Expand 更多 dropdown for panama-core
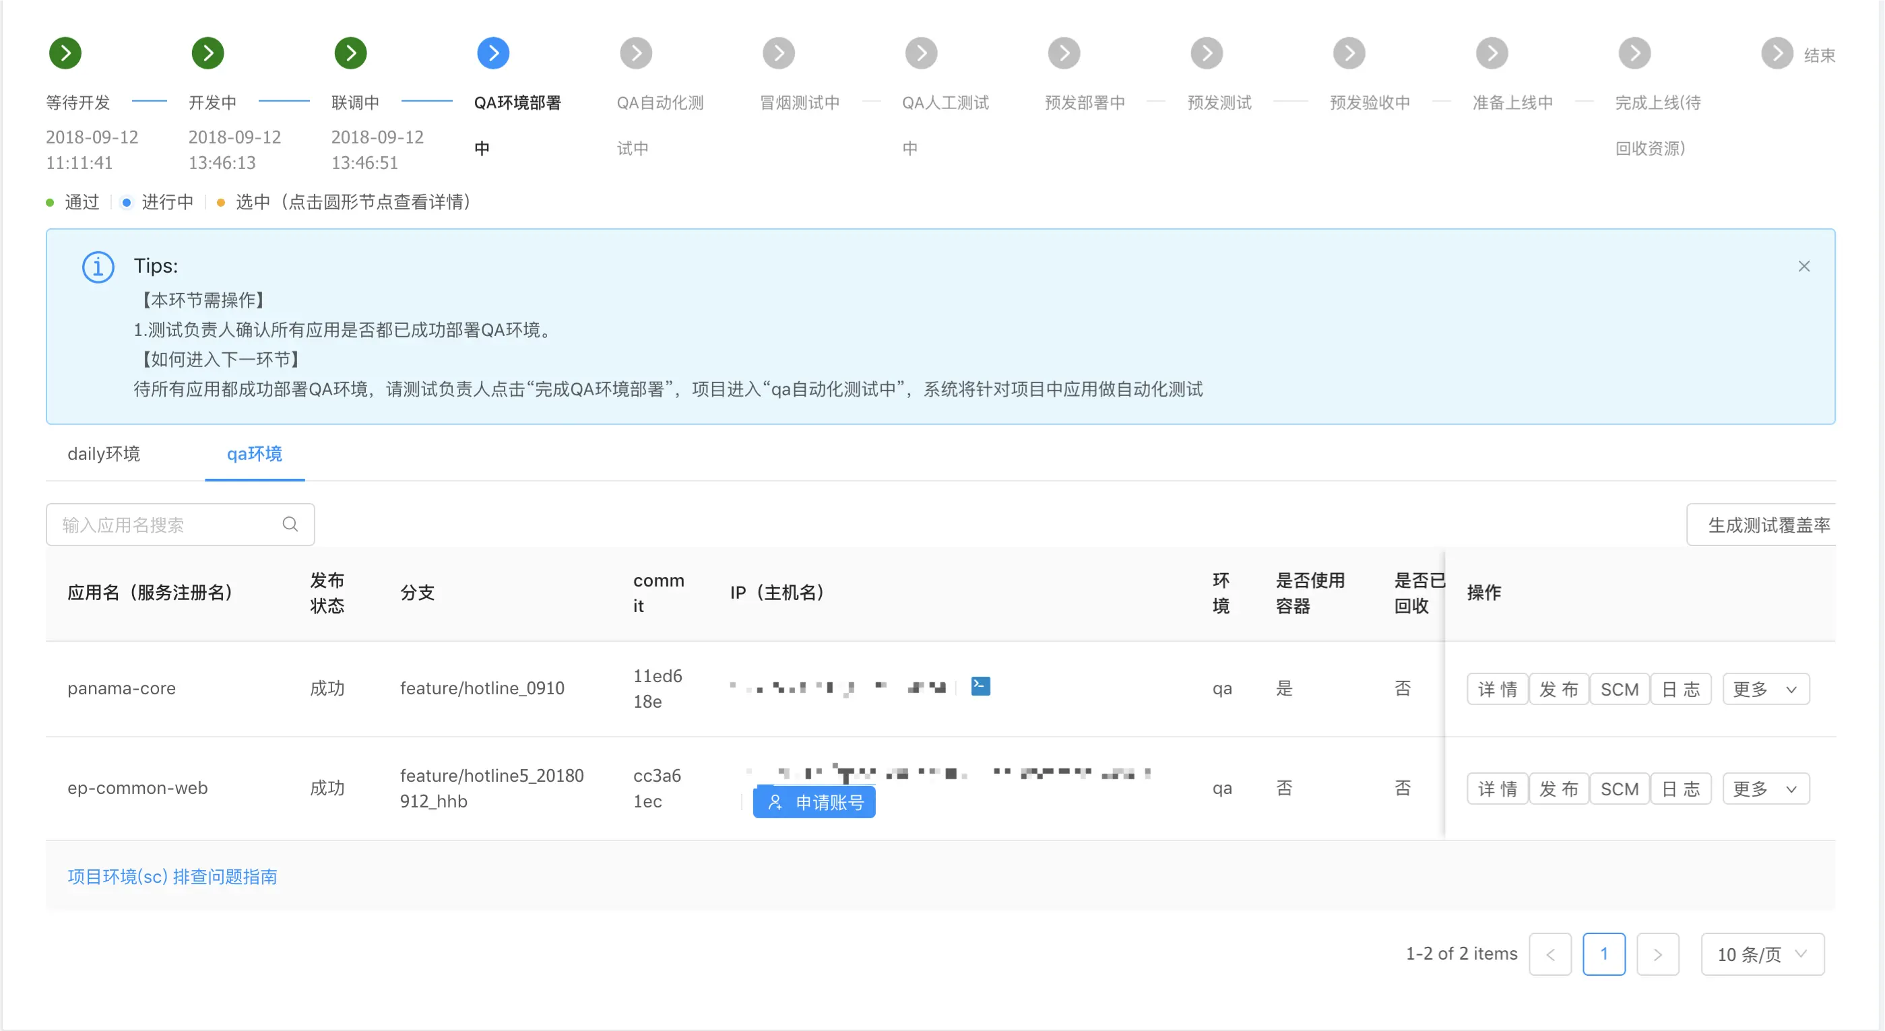 pos(1765,689)
